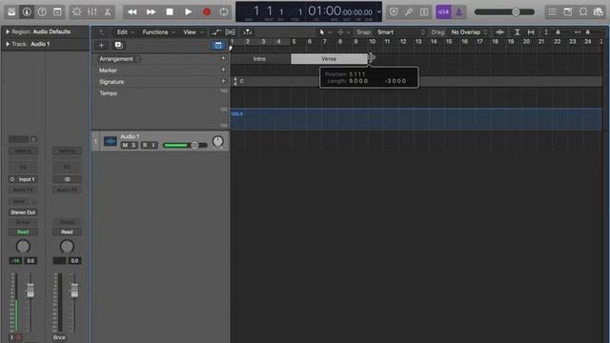Mute the Audio 1 track
This screenshot has width=610, height=343.
click(x=125, y=145)
